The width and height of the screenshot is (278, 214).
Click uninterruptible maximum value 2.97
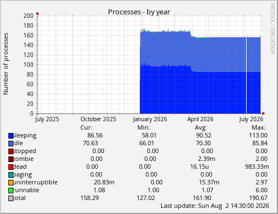[x=262, y=182]
